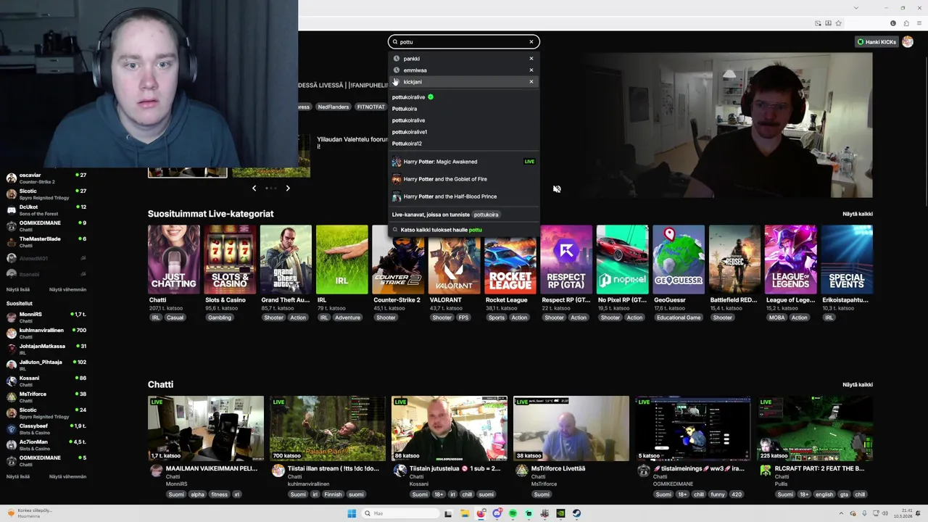Image resolution: width=928 pixels, height=522 pixels.
Task: Show all Chatti streams via Näytä kaikki
Action: pos(858,385)
